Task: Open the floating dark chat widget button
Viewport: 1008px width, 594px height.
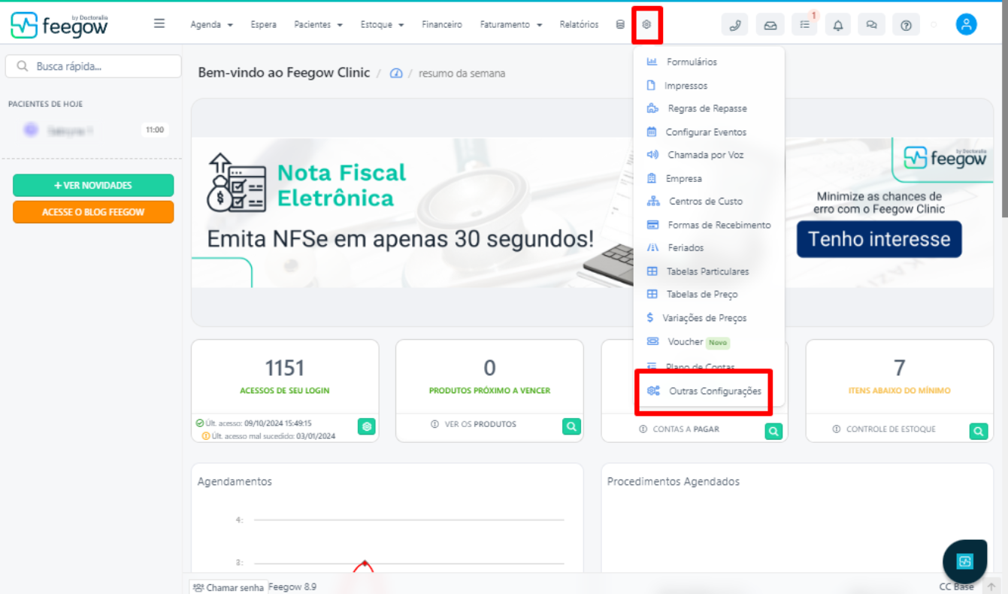Action: pyautogui.click(x=964, y=562)
